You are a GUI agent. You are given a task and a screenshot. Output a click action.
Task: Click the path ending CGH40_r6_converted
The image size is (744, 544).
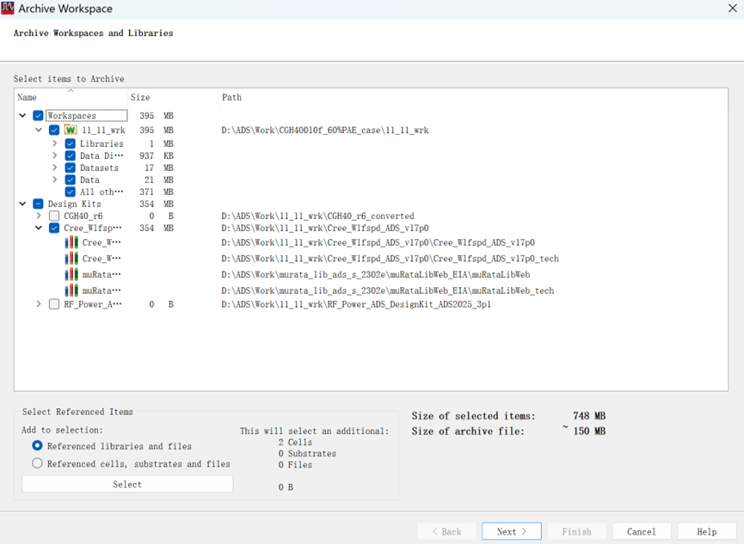click(x=318, y=216)
